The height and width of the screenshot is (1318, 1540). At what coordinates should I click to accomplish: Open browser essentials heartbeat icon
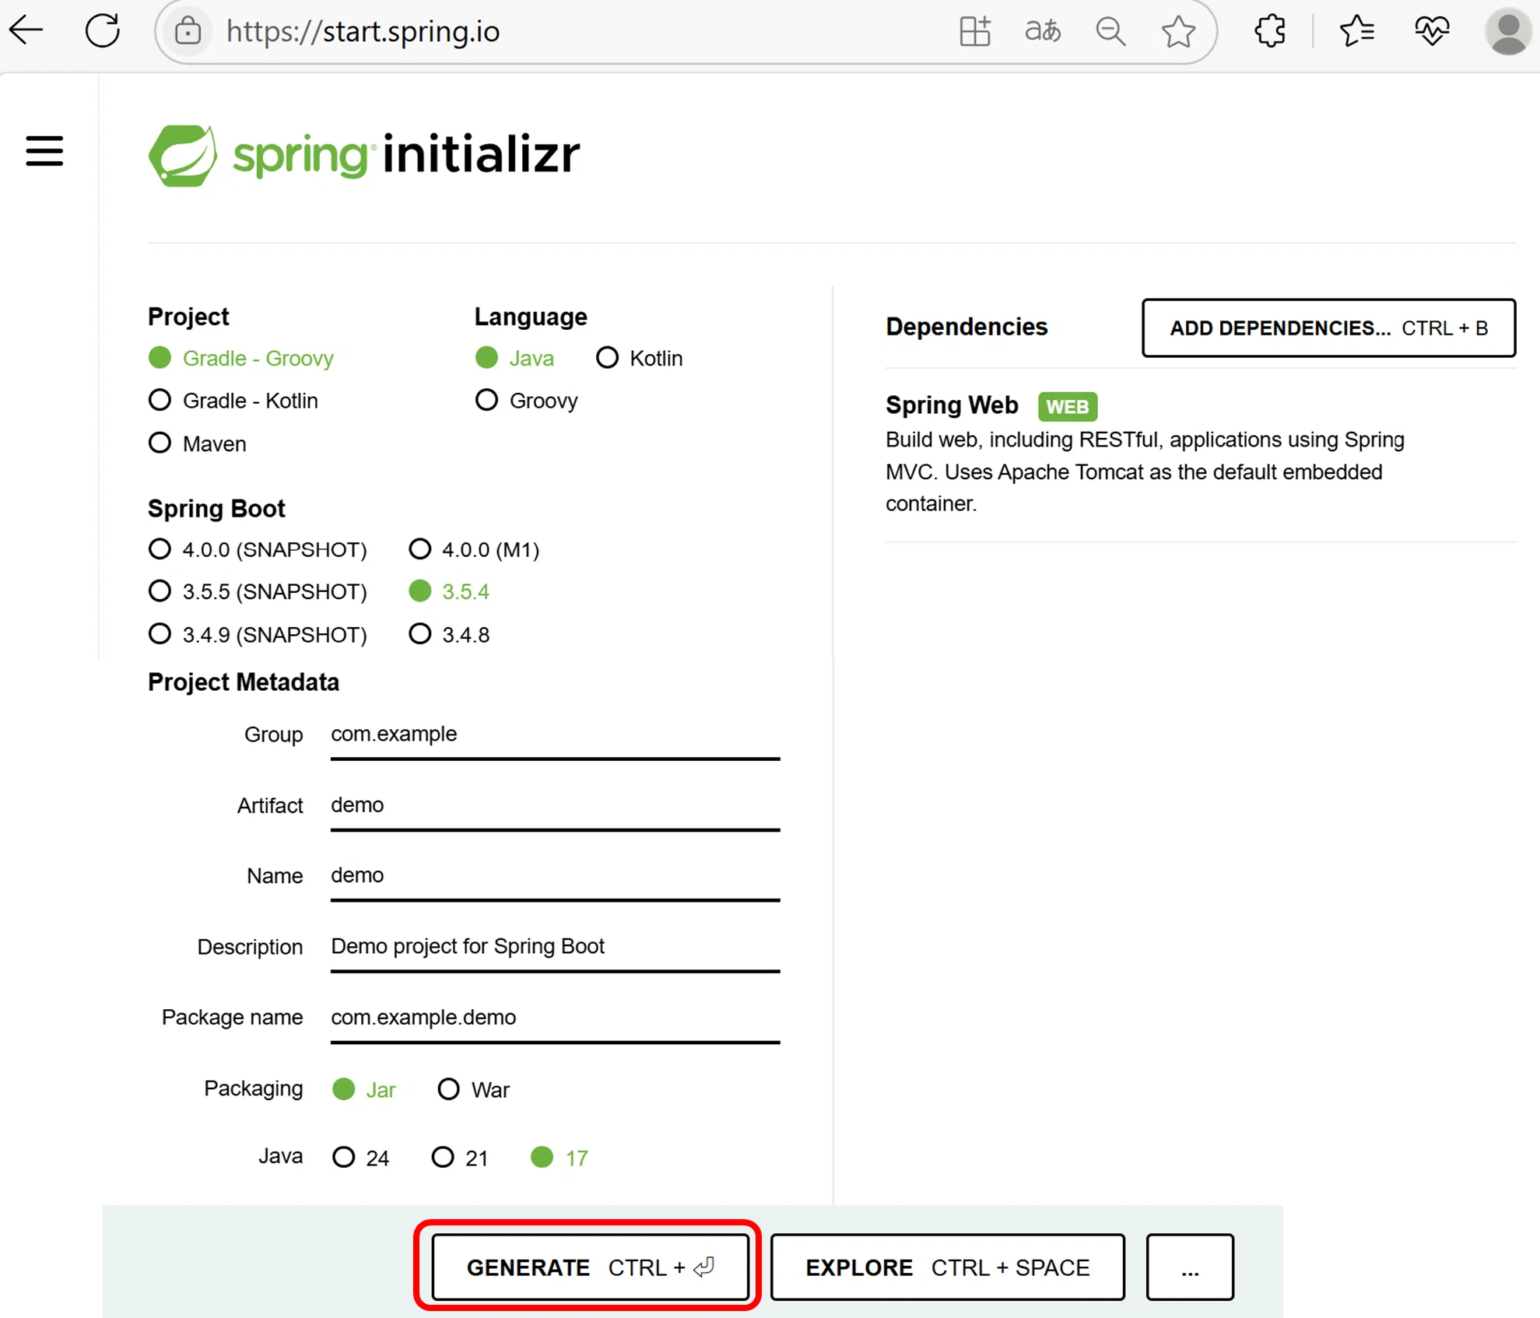pyautogui.click(x=1432, y=31)
